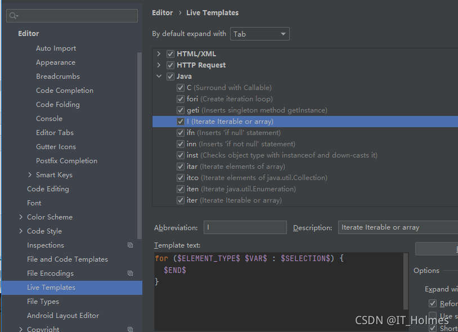Expand the HTML/XML template group
The image size is (458, 332).
click(x=159, y=53)
